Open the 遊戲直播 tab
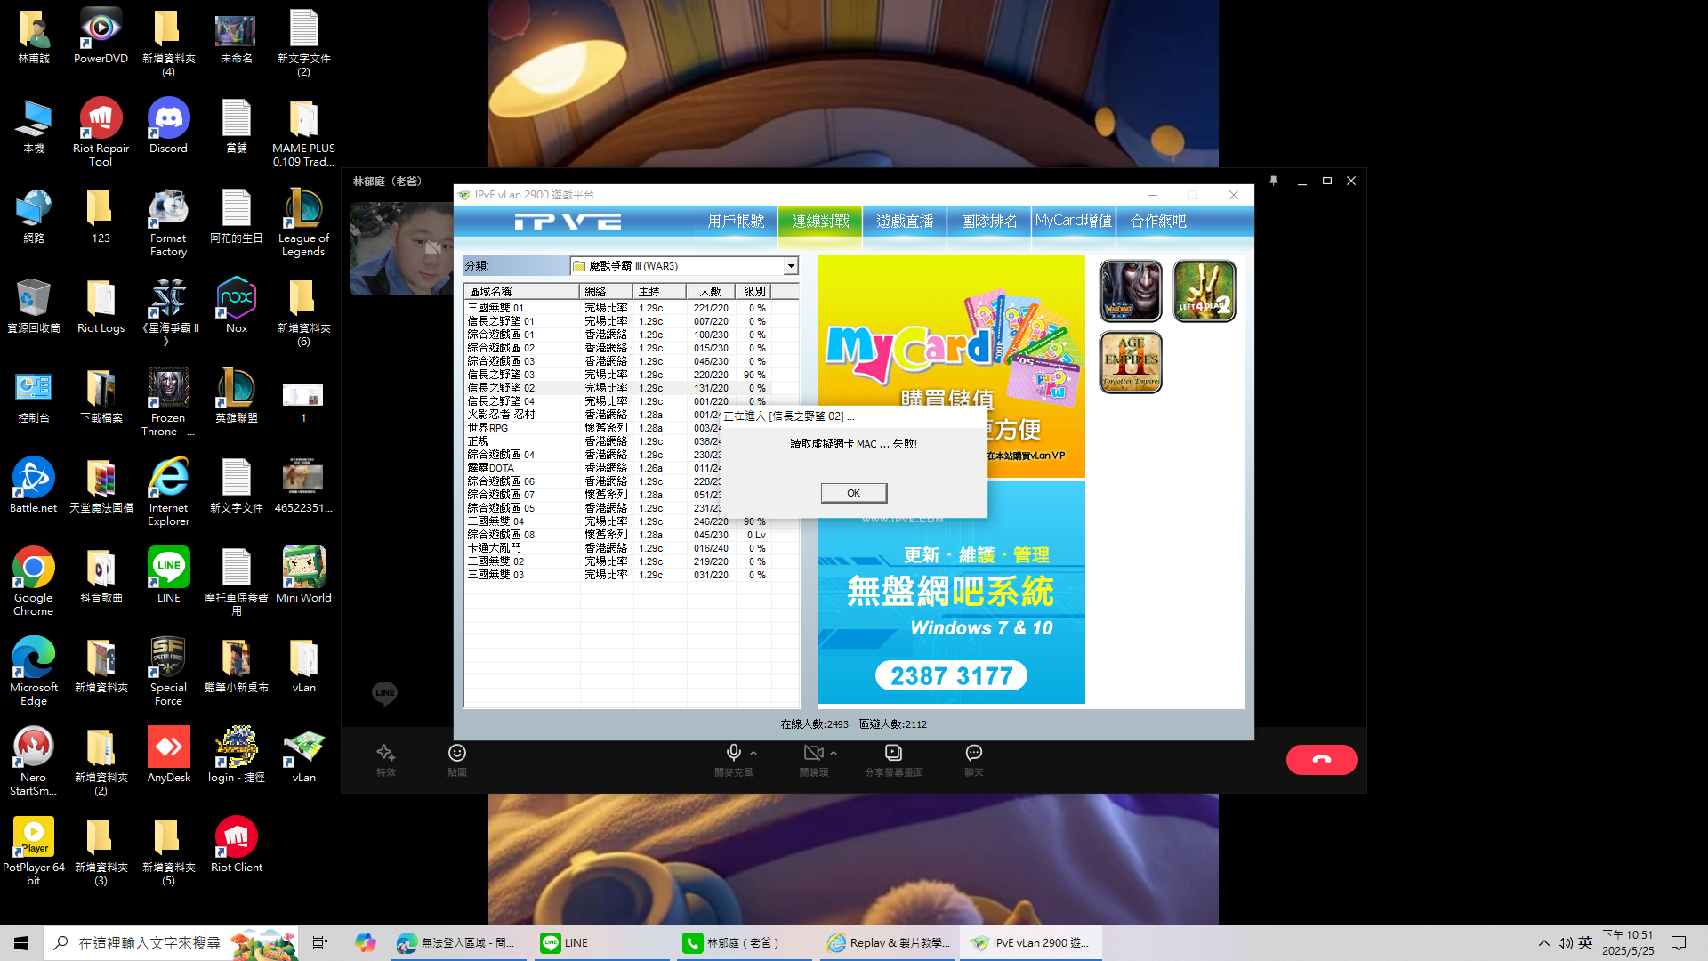Image resolution: width=1708 pixels, height=961 pixels. coord(905,222)
